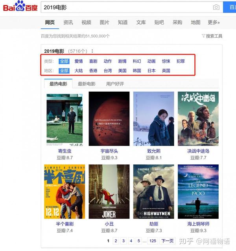Filter by 动画 genre
The width and height of the screenshot is (236, 251).
pos(151,61)
